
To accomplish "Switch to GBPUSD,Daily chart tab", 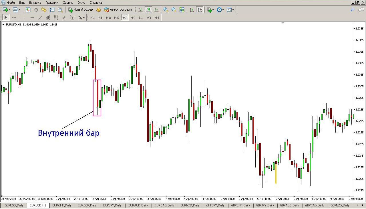I will (14, 205).
